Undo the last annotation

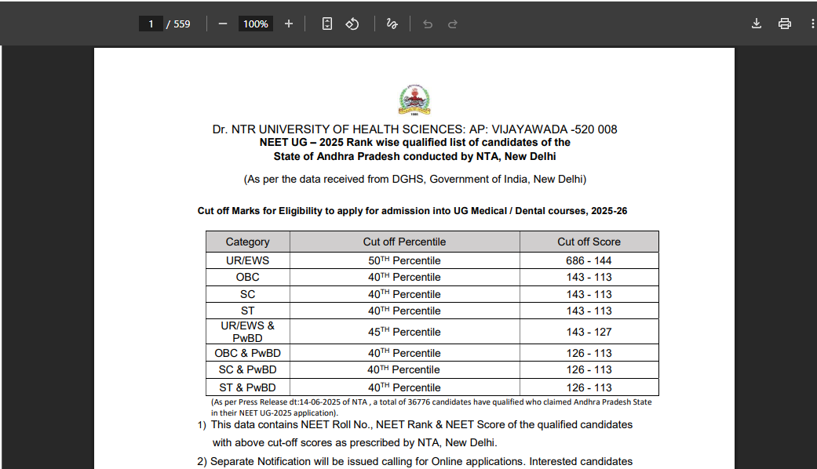click(428, 24)
